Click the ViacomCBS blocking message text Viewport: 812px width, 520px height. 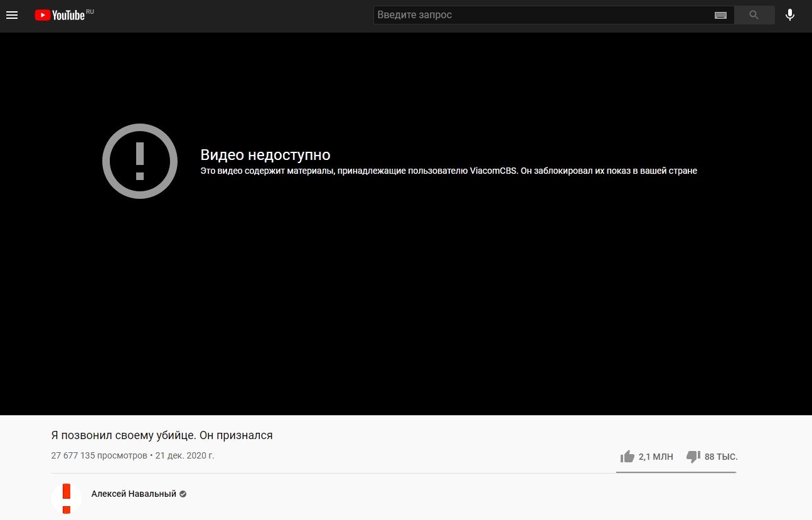tap(448, 171)
